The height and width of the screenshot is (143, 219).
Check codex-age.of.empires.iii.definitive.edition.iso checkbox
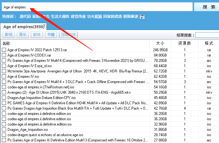point(4,124)
